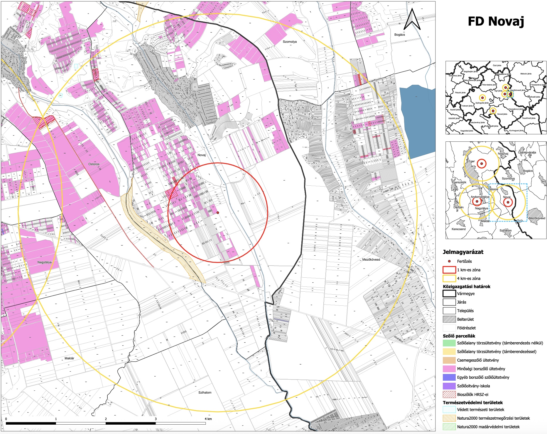
Task: Click the red infection point on main map
Action: pyautogui.click(x=218, y=213)
